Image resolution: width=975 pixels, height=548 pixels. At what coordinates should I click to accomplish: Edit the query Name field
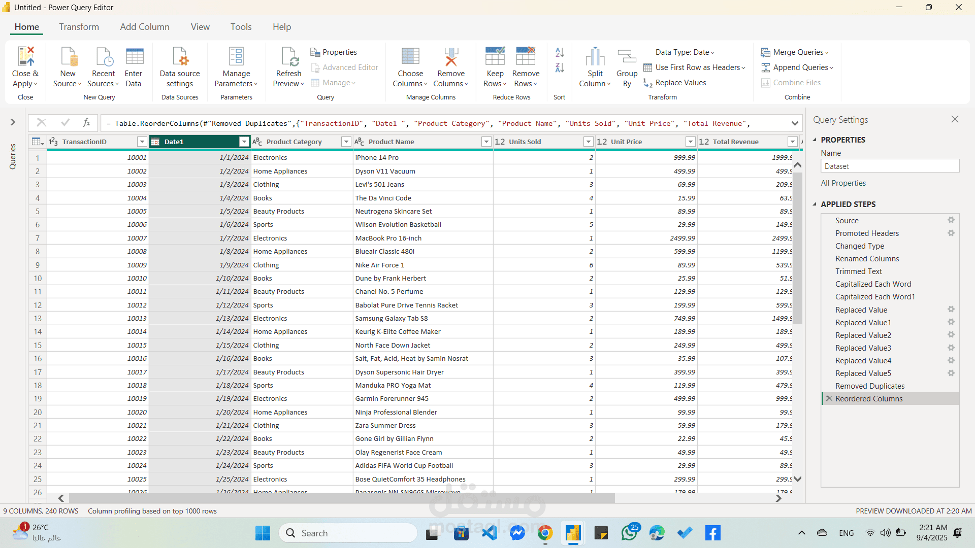pyautogui.click(x=890, y=166)
